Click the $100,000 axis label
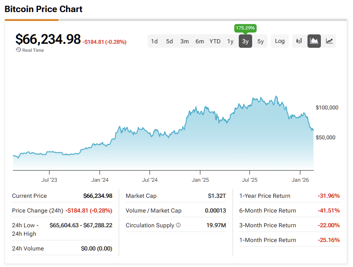This screenshot has width=353, height=267. 327,108
